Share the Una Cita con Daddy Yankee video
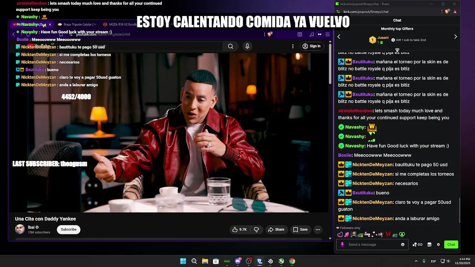This screenshot has width=475, height=267. click(276, 230)
